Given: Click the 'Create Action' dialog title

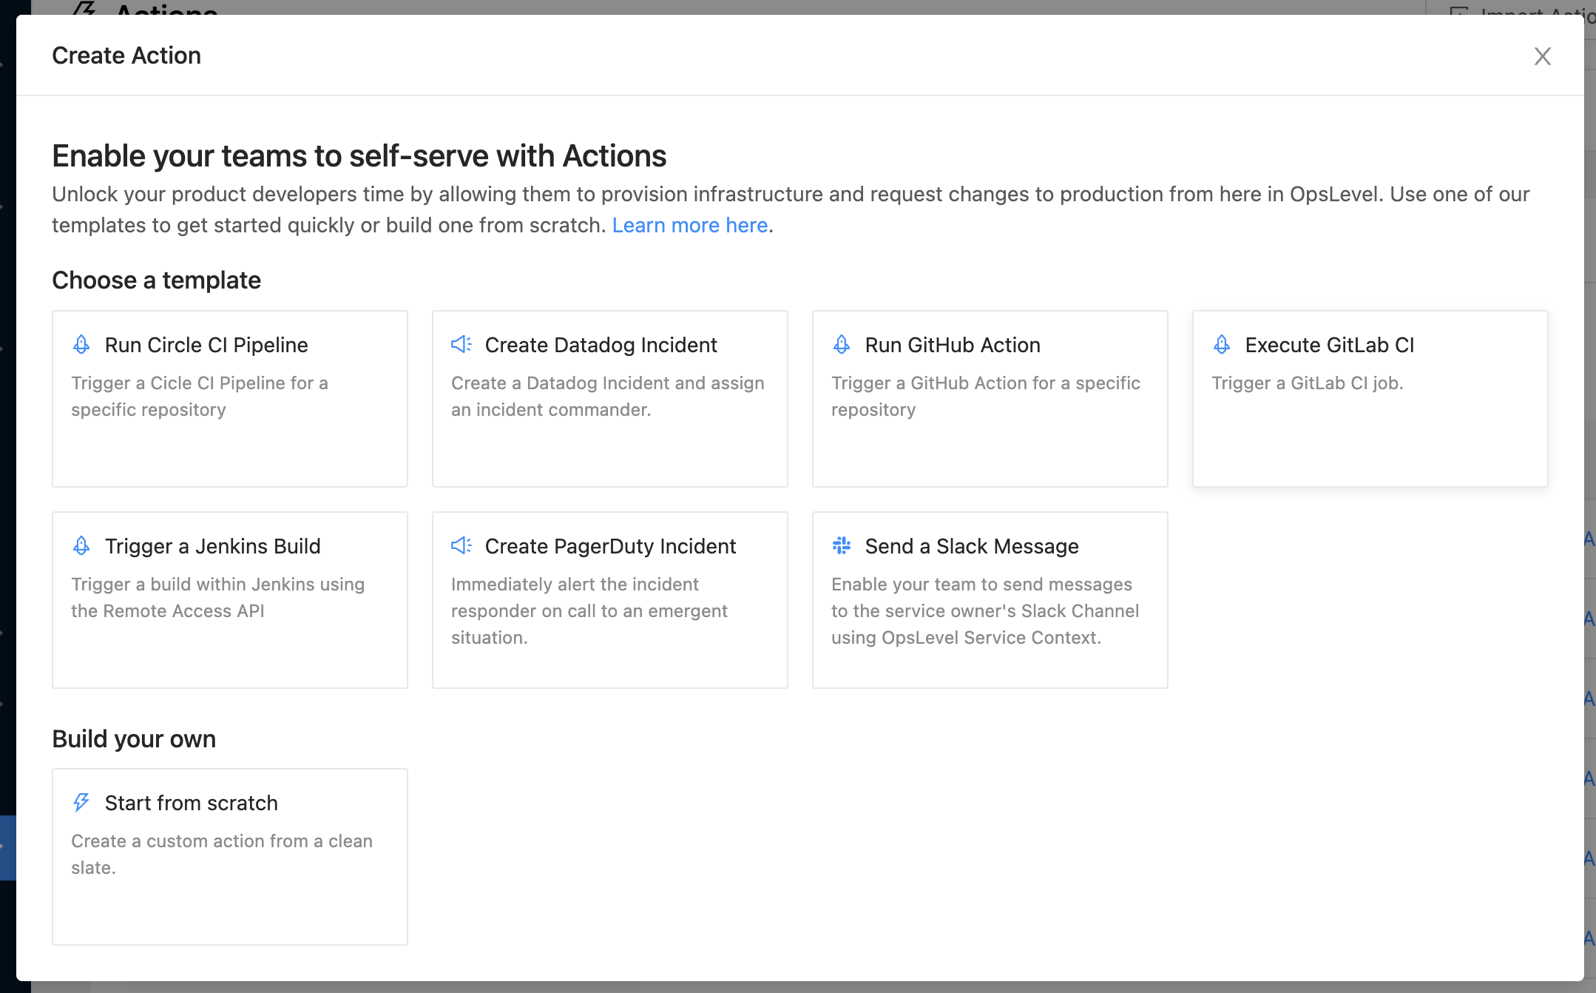Looking at the screenshot, I should coord(126,55).
